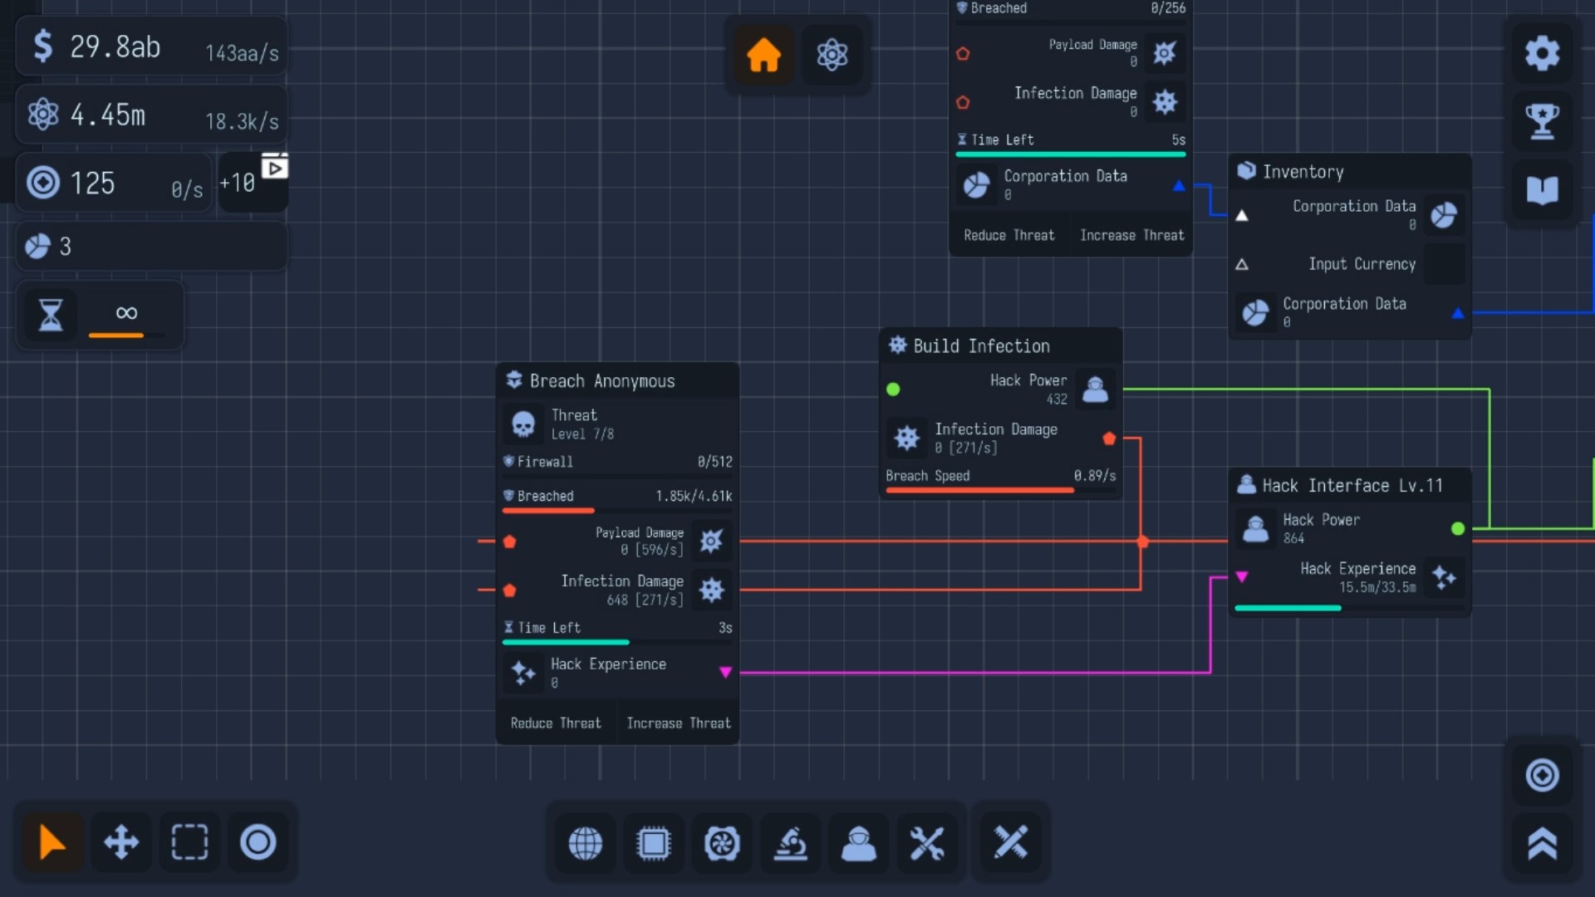1595x897 pixels.
Task: Open the microscope research category
Action: tap(791, 844)
